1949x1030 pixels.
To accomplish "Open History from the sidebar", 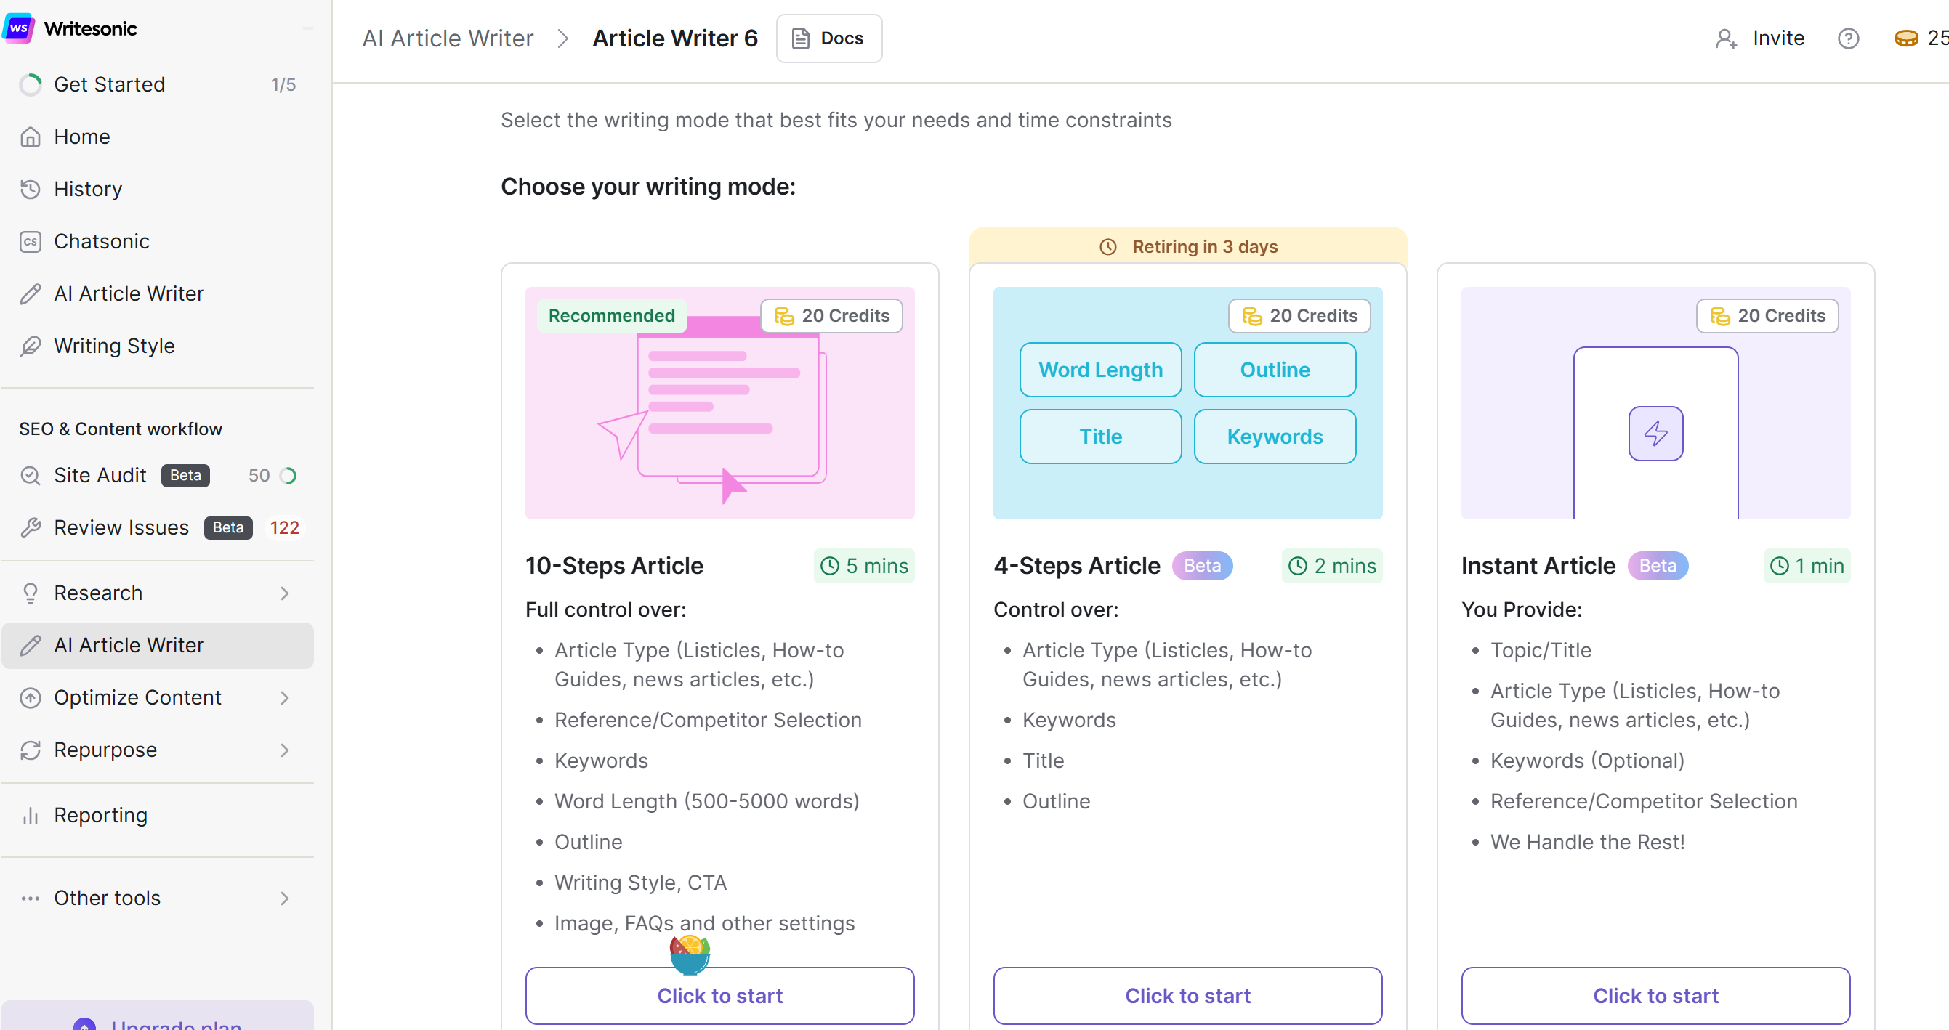I will [88, 189].
